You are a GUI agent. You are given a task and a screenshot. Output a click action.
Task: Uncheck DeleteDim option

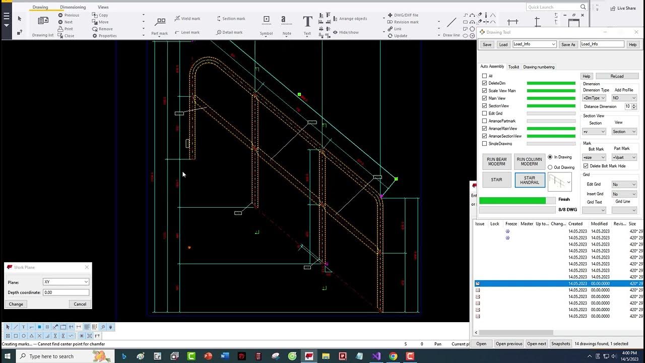[485, 83]
